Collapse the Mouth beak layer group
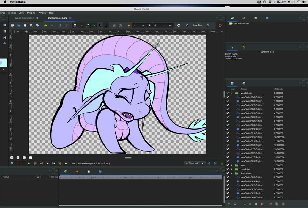The image size is (308, 208). click(x=232, y=93)
